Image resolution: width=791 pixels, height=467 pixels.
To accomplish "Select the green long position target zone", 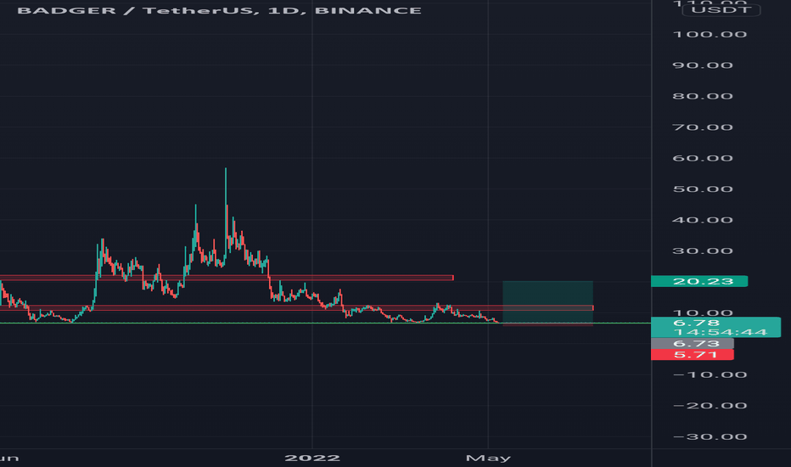I will (x=547, y=301).
